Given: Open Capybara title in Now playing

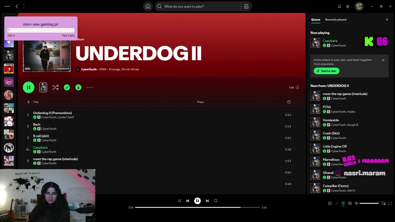Looking at the screenshot, I should [330, 41].
